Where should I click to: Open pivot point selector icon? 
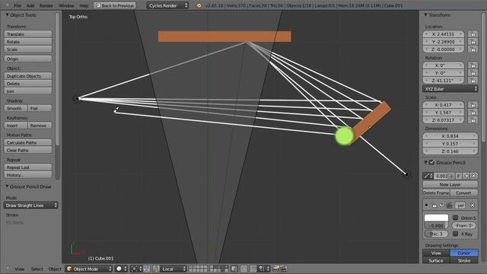coord(136,269)
